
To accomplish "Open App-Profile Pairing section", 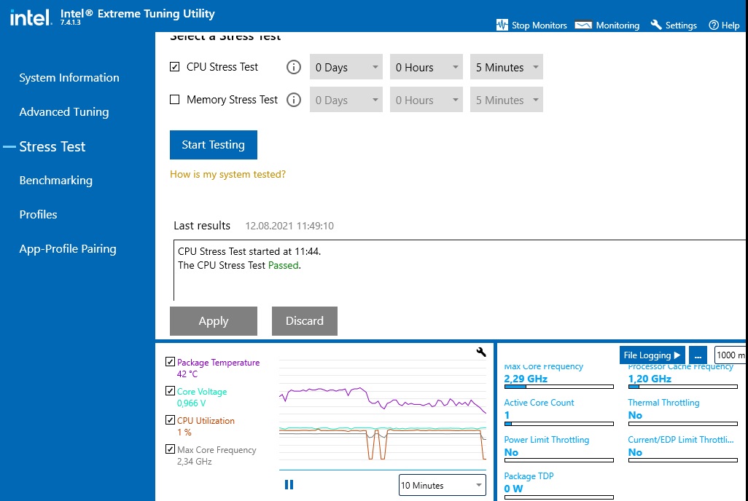I will tap(68, 249).
